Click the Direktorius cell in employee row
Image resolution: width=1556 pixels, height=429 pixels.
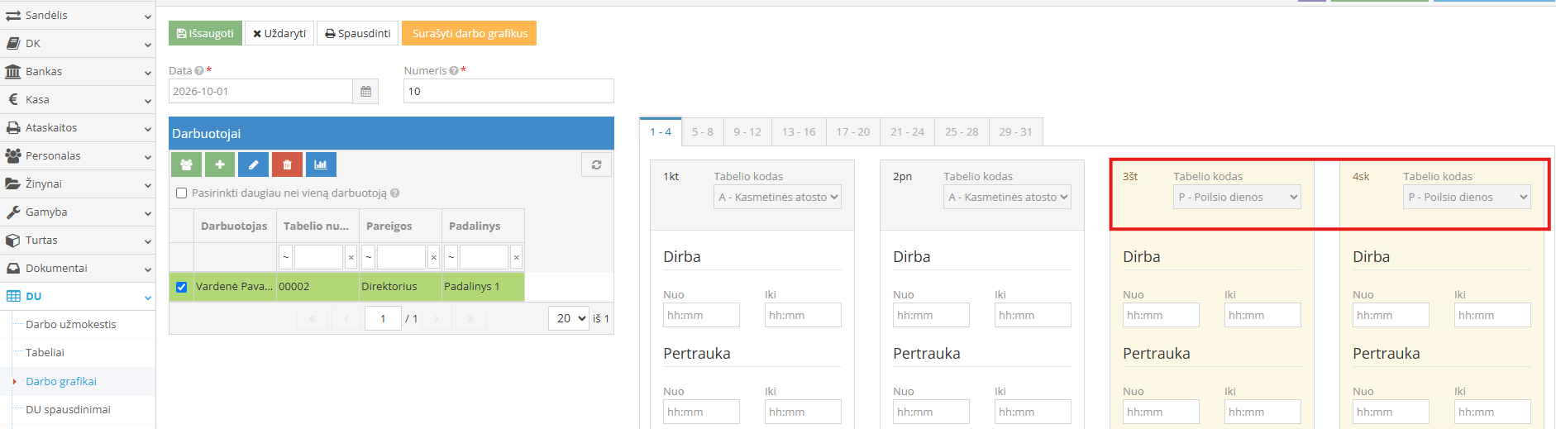click(x=400, y=287)
